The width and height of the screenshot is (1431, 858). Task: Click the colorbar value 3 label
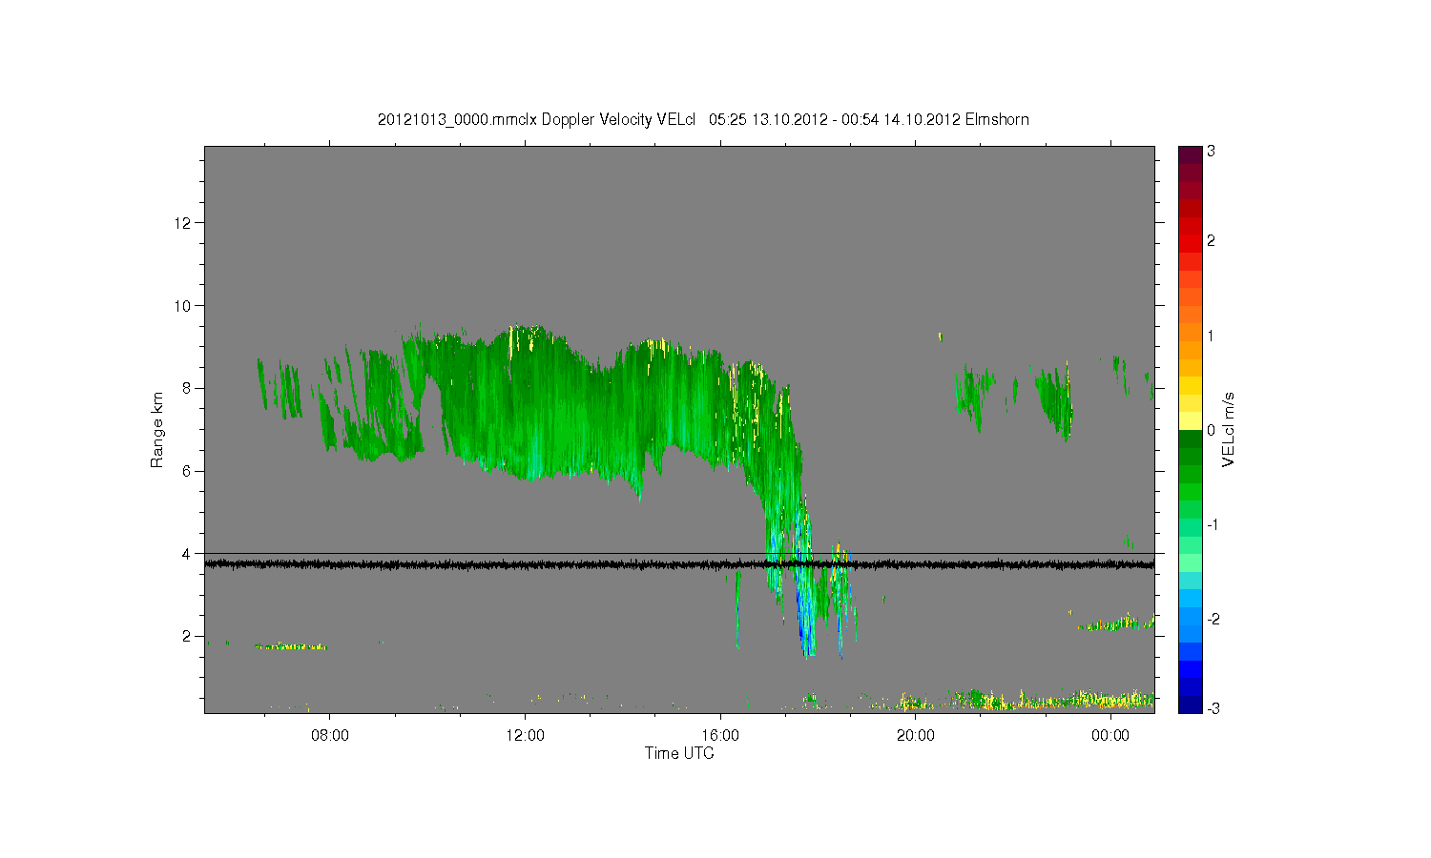point(1212,152)
